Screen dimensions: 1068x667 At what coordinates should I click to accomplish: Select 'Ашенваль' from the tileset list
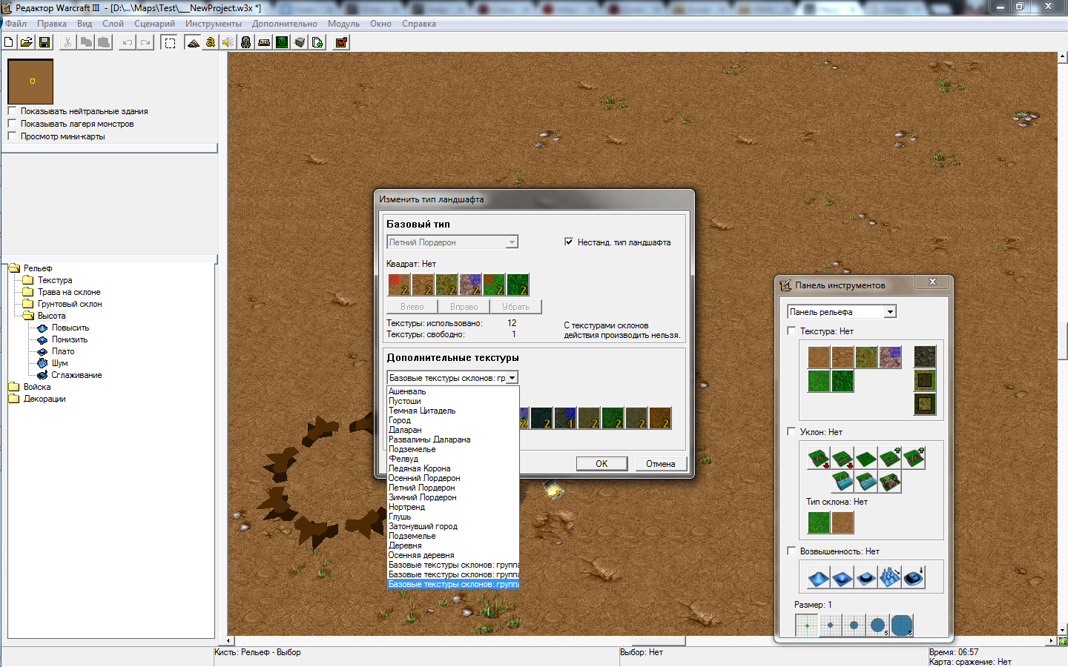tap(453, 391)
